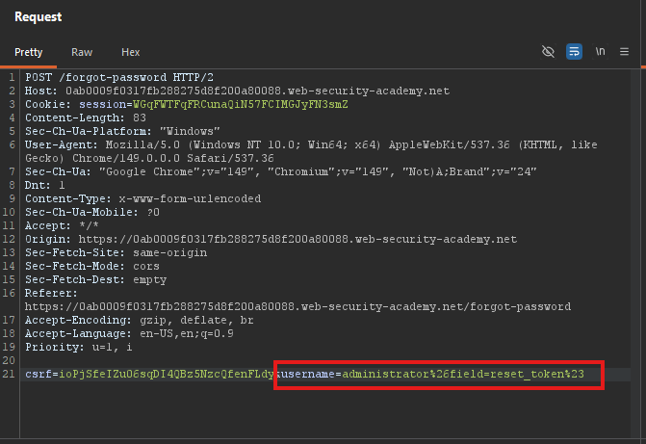Click the Host header line
This screenshot has height=444, width=646.
[x=237, y=91]
